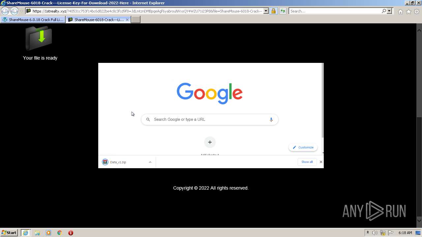Click the IE window title icon
This screenshot has width=422, height=237.
pyautogui.click(x=3, y=3)
